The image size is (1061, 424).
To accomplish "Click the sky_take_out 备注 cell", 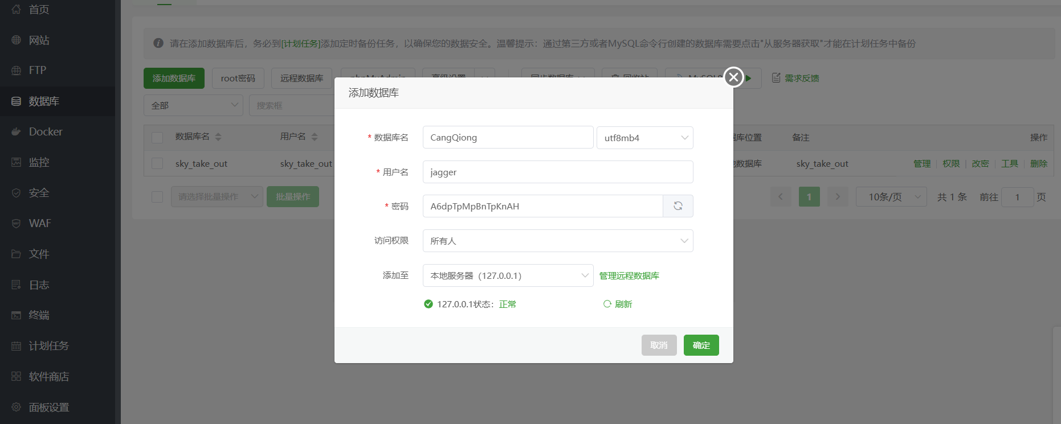I will click(822, 163).
